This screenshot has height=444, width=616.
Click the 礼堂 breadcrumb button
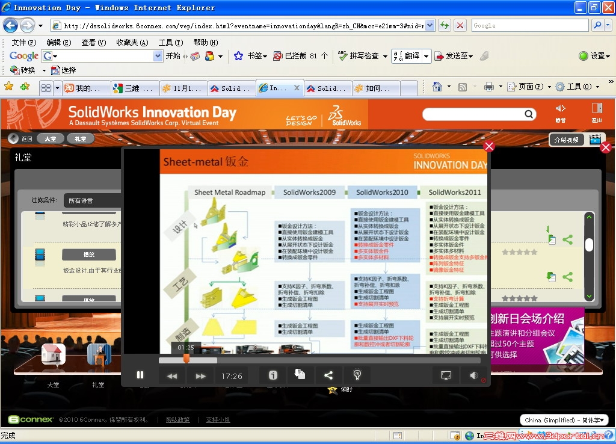click(80, 139)
